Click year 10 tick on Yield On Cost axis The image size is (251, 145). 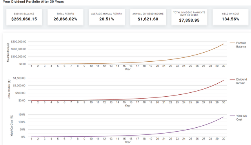pyautogui.click(x=91, y=139)
